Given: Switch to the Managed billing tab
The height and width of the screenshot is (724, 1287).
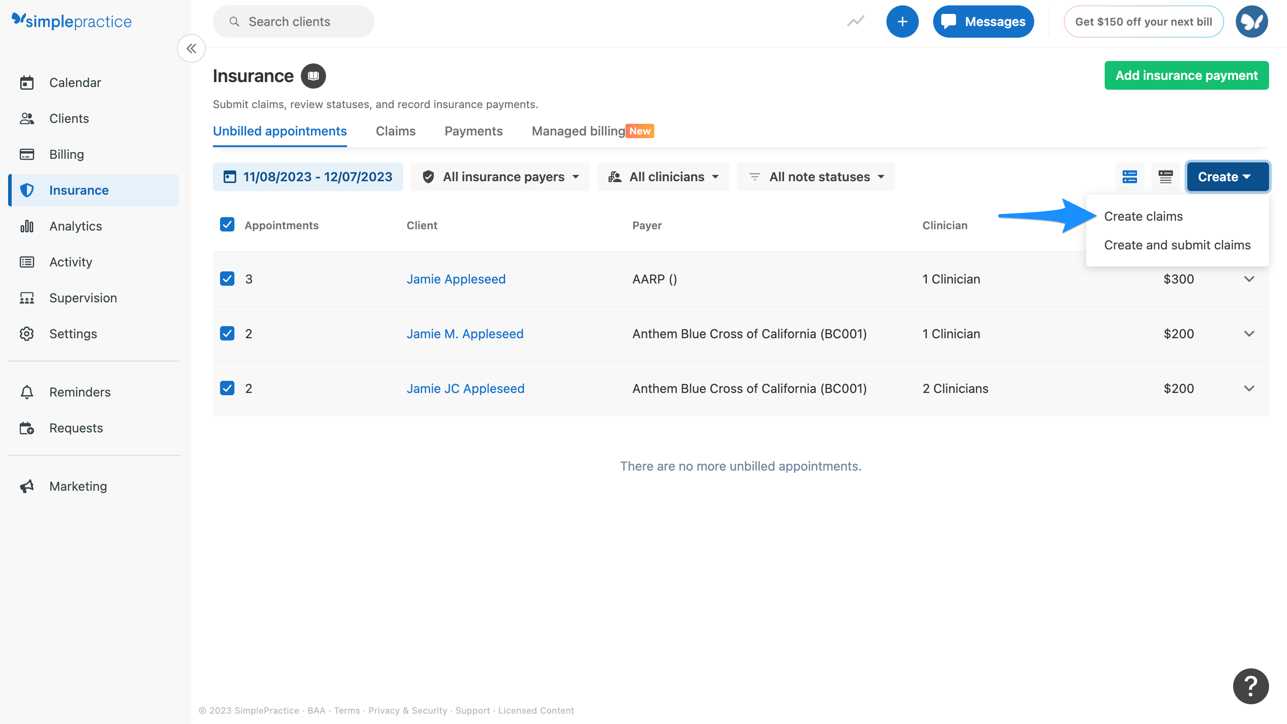Looking at the screenshot, I should click(x=593, y=131).
